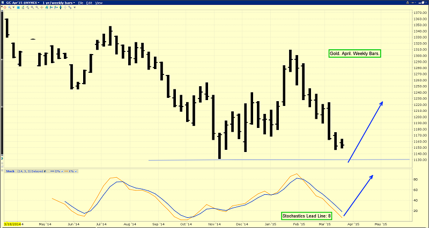Click the Stoch settings gear icon

[45, 171]
